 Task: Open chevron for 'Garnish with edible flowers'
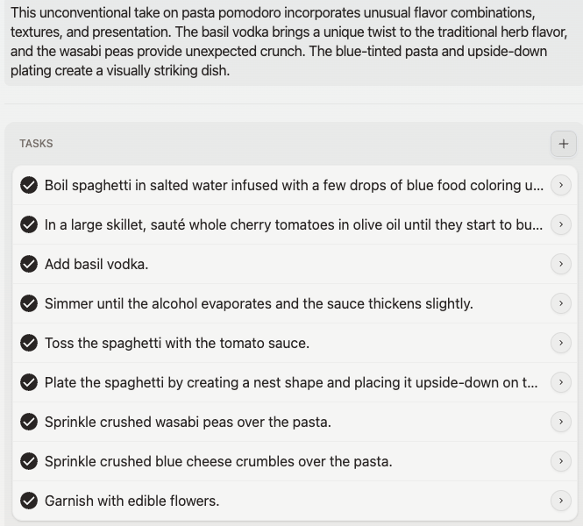click(x=561, y=501)
